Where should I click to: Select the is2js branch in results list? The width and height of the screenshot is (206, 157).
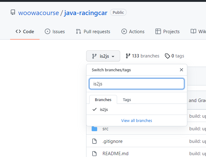(x=137, y=109)
